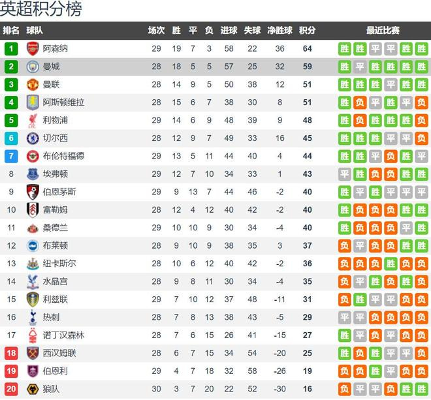Click the Liverpool club crest icon
This screenshot has width=431, height=400.
pyautogui.click(x=33, y=120)
